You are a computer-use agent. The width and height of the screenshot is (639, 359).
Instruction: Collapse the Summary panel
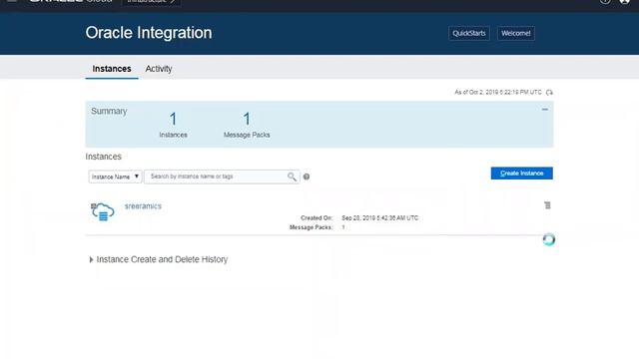click(x=545, y=110)
